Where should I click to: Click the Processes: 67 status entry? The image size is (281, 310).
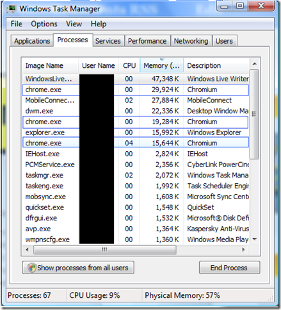(x=29, y=295)
